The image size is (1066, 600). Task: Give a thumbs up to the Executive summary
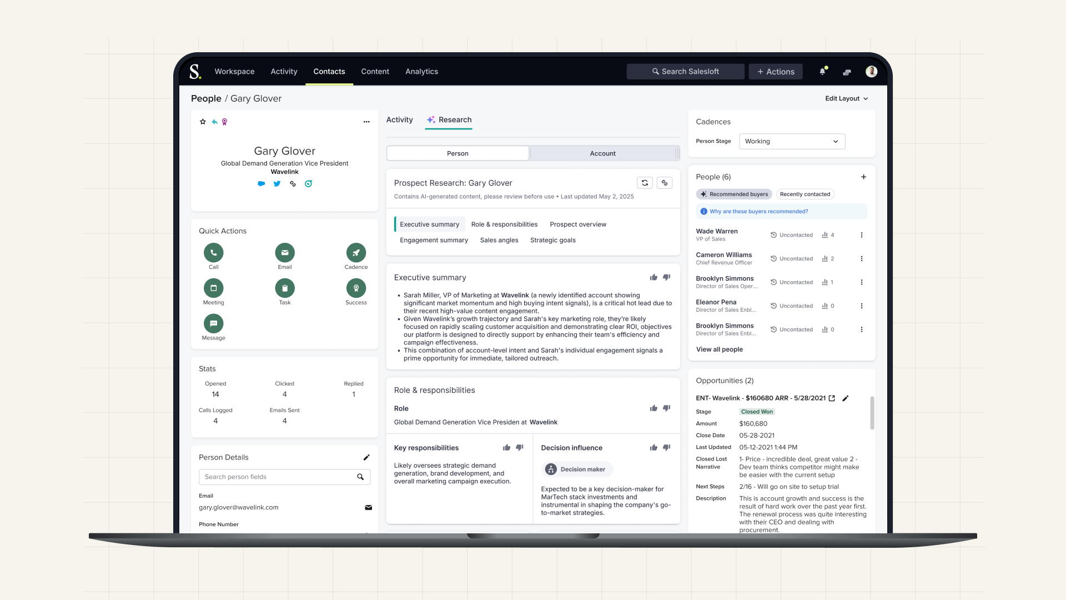tap(653, 277)
